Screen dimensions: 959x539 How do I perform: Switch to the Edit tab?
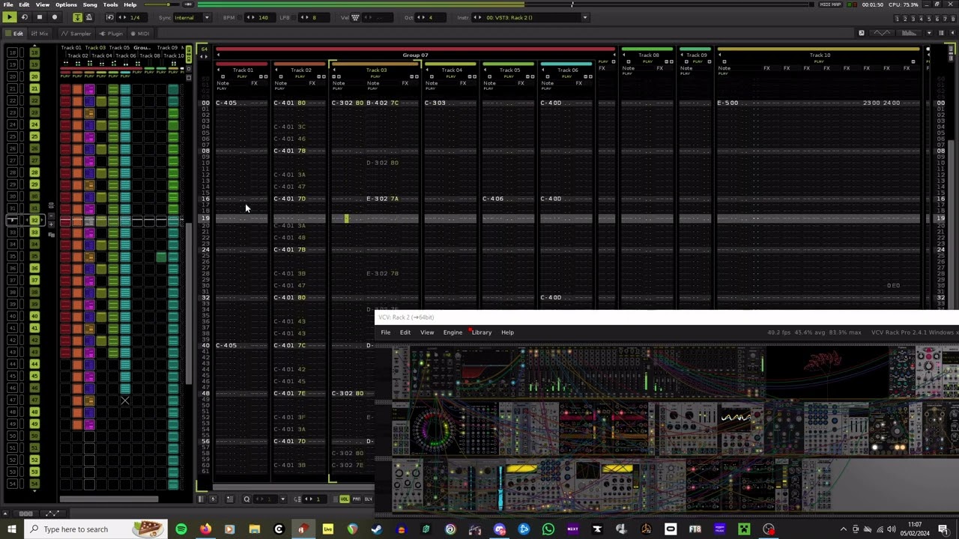click(14, 33)
